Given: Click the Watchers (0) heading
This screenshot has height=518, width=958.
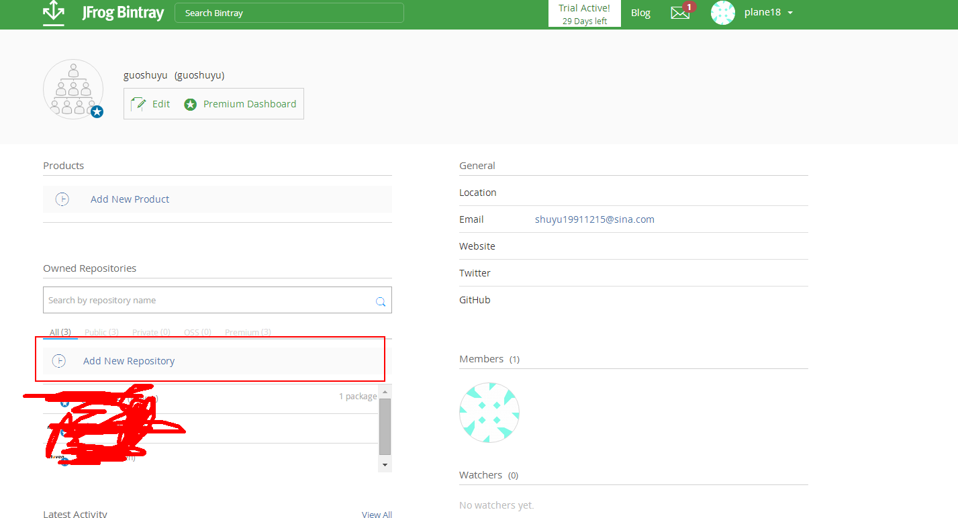Looking at the screenshot, I should [489, 475].
